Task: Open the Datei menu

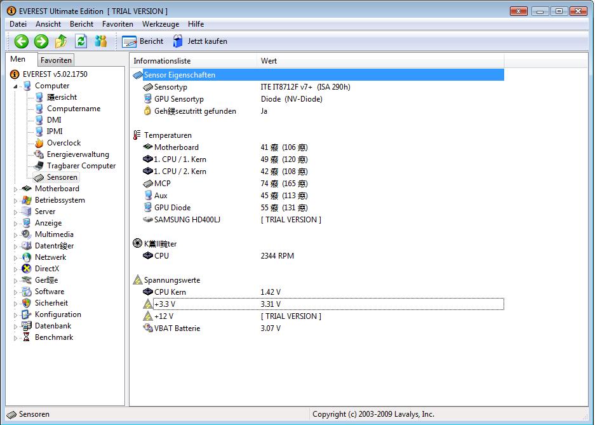Action: (x=18, y=24)
